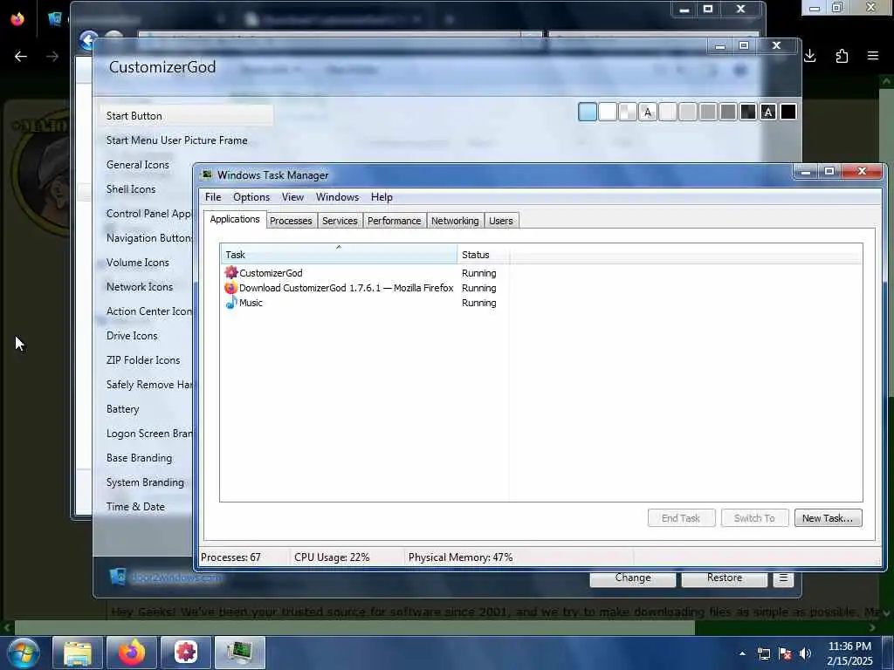Select the Network Icons category
This screenshot has height=670, width=894.
(140, 287)
